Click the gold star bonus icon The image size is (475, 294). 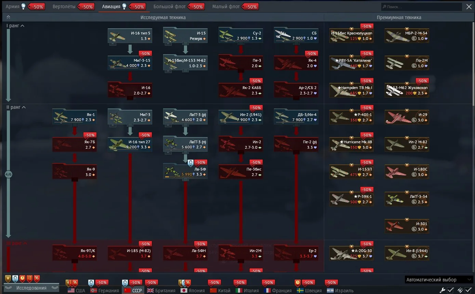8,279
